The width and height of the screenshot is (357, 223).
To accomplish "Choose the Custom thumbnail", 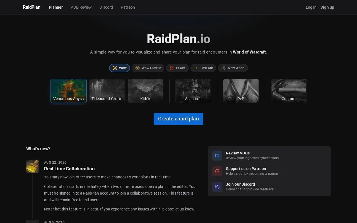I will pos(289,91).
